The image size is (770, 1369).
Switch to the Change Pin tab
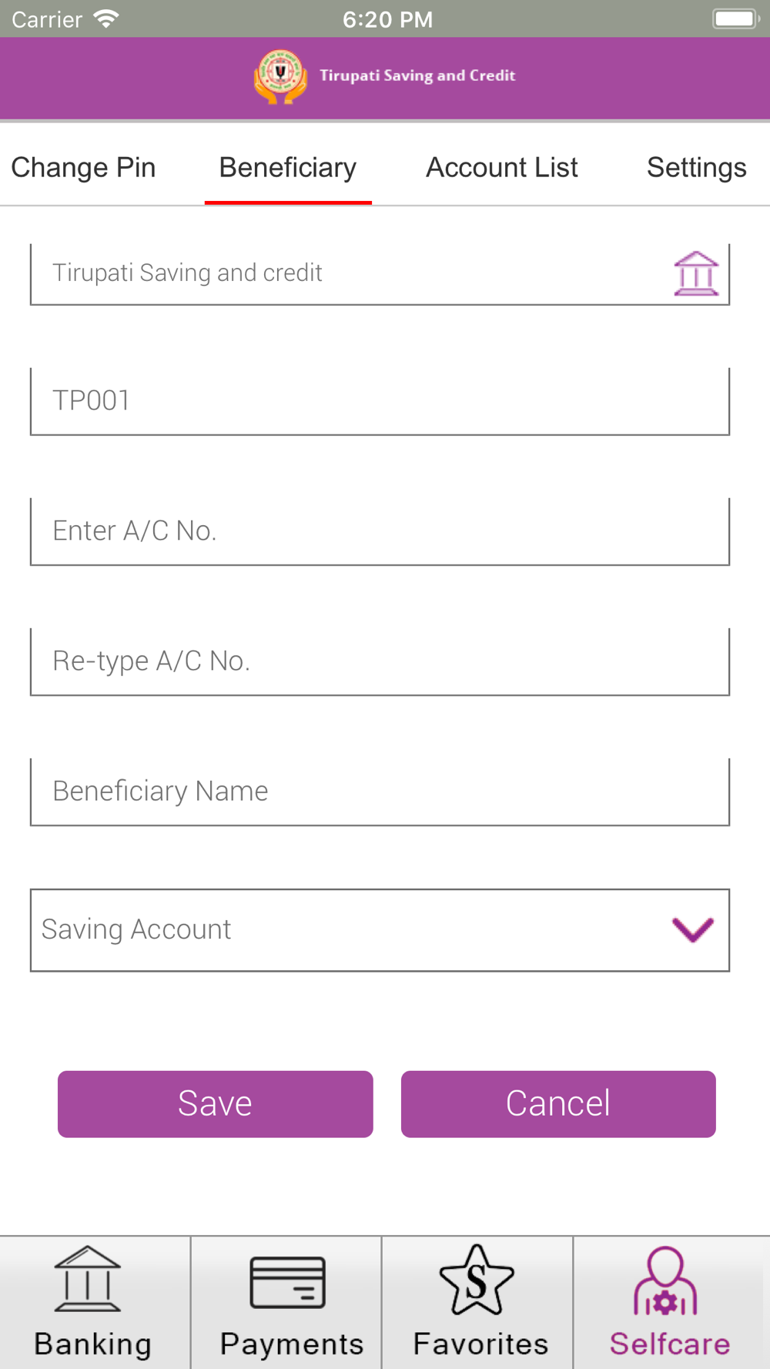click(83, 168)
